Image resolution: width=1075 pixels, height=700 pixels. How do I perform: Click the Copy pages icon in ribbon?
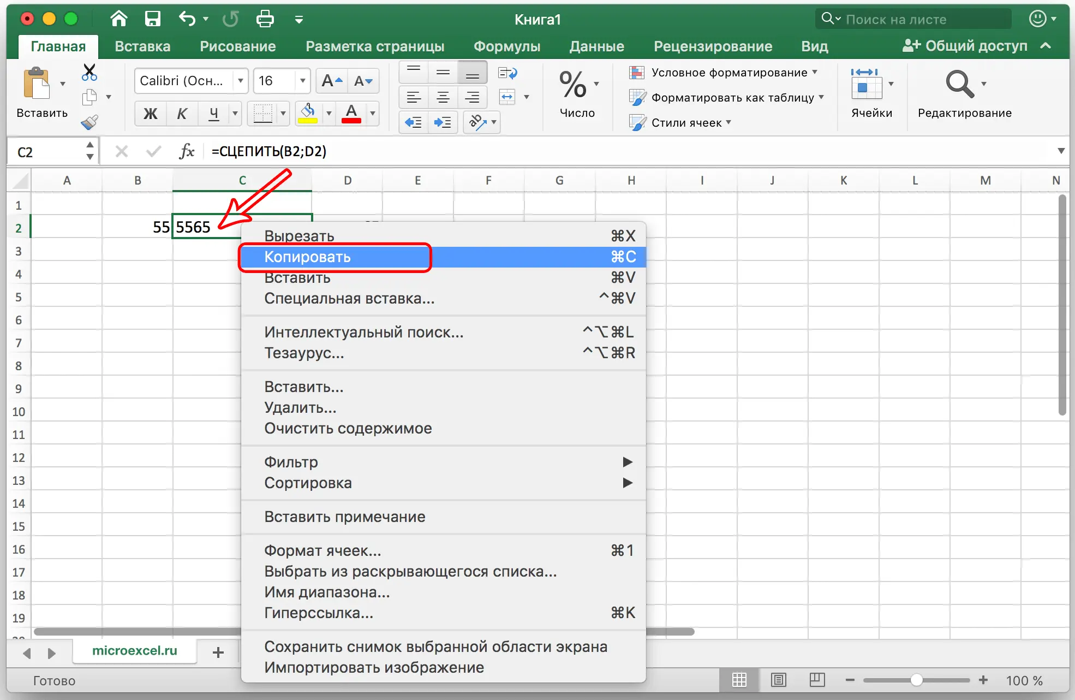(x=89, y=97)
